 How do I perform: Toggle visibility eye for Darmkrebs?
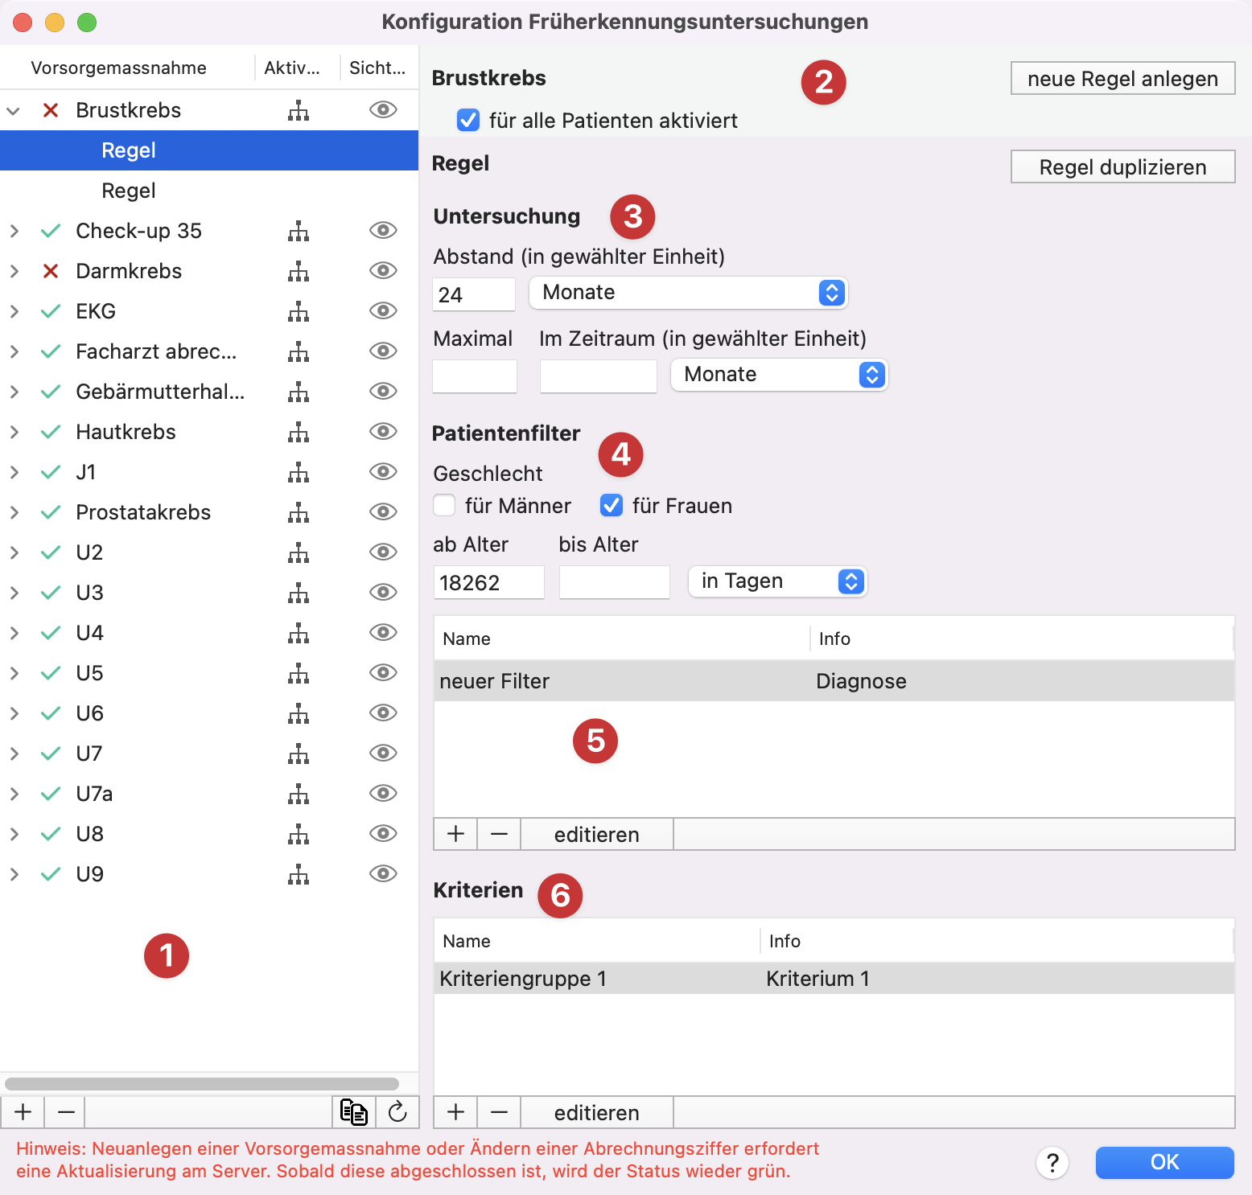click(383, 270)
